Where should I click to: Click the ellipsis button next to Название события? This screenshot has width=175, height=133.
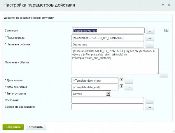pos(150,45)
